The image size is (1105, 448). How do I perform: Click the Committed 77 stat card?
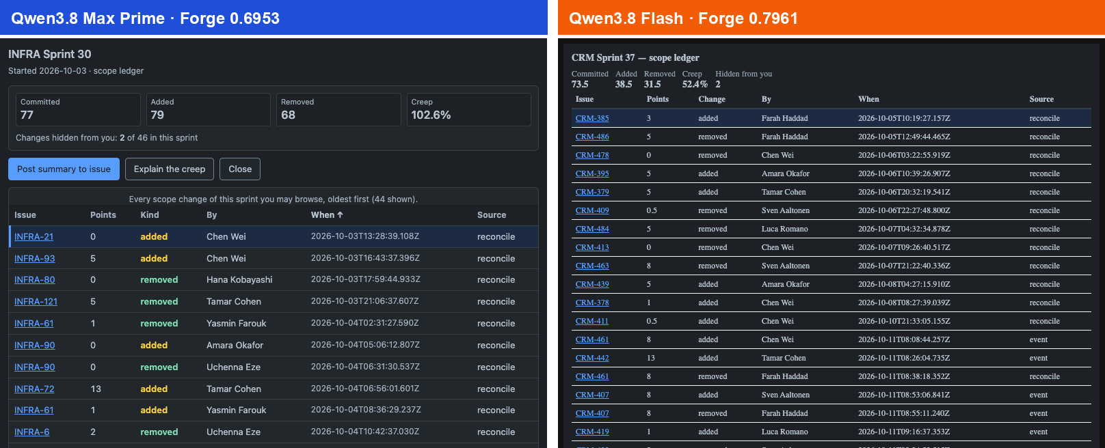pos(78,109)
